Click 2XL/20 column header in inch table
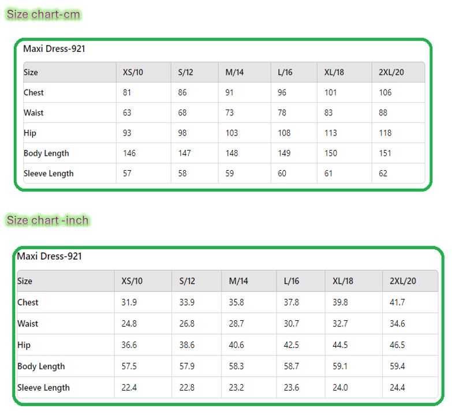 coord(403,281)
